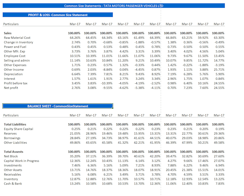Select the Other Expenses label

[15, 65]
